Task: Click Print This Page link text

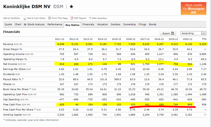Action: click(60, 18)
